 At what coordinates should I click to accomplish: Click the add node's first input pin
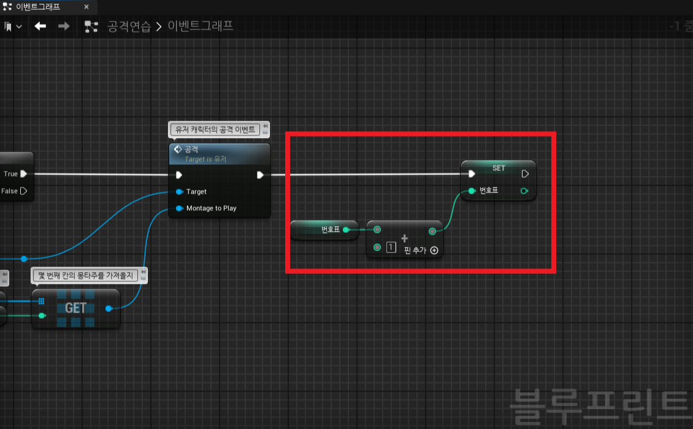coord(377,229)
